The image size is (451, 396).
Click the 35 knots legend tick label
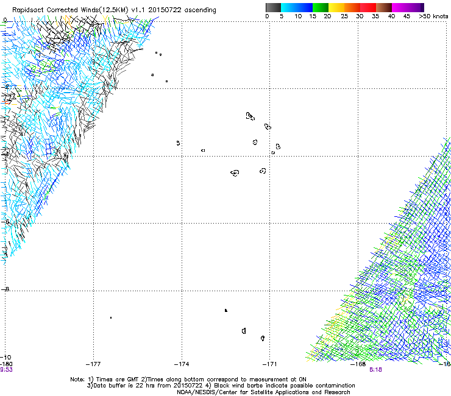[x=375, y=16]
